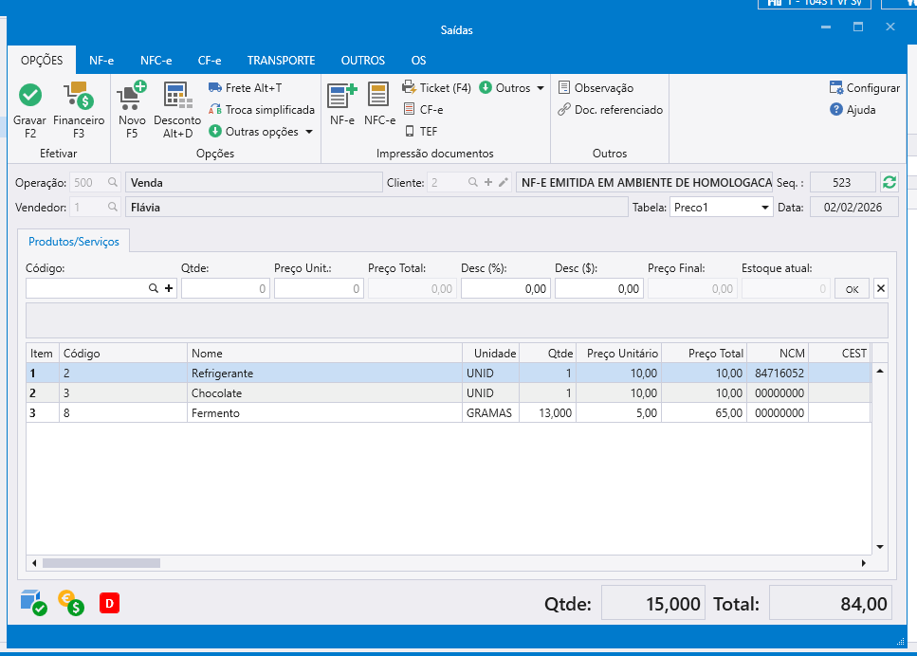Open the Outros print dropdown

[512, 88]
